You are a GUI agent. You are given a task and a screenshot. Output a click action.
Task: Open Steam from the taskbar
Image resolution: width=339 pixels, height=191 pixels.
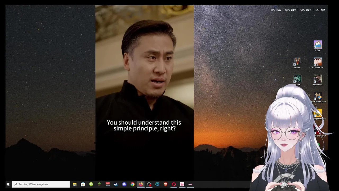116,184
